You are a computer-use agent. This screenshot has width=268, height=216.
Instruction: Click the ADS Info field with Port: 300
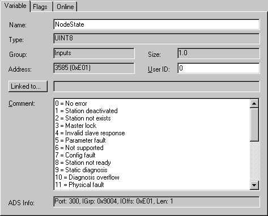click(156, 202)
